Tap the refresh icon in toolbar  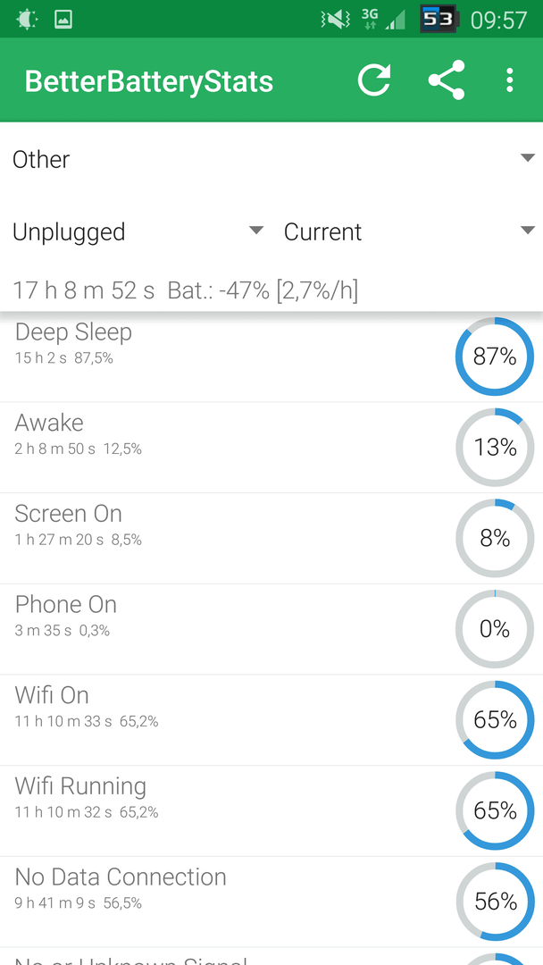point(374,80)
